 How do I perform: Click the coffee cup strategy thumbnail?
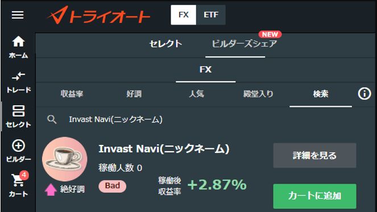click(x=65, y=159)
